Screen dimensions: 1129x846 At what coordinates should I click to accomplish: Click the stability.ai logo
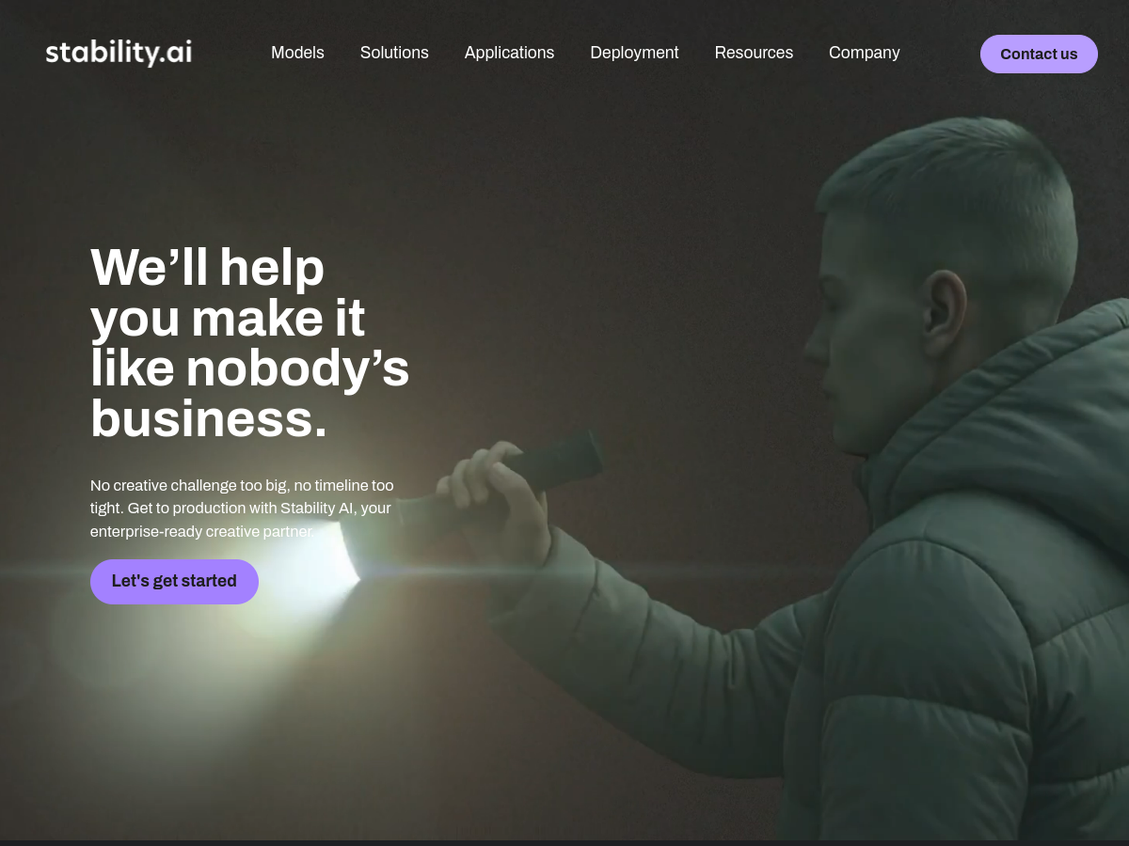point(119,53)
